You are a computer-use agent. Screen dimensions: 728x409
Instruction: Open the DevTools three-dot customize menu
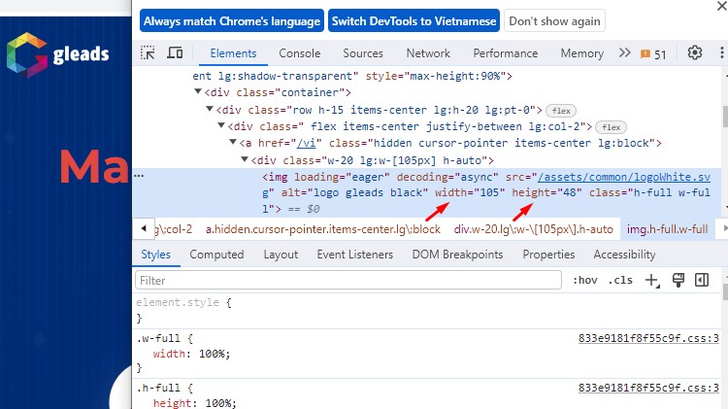click(720, 53)
